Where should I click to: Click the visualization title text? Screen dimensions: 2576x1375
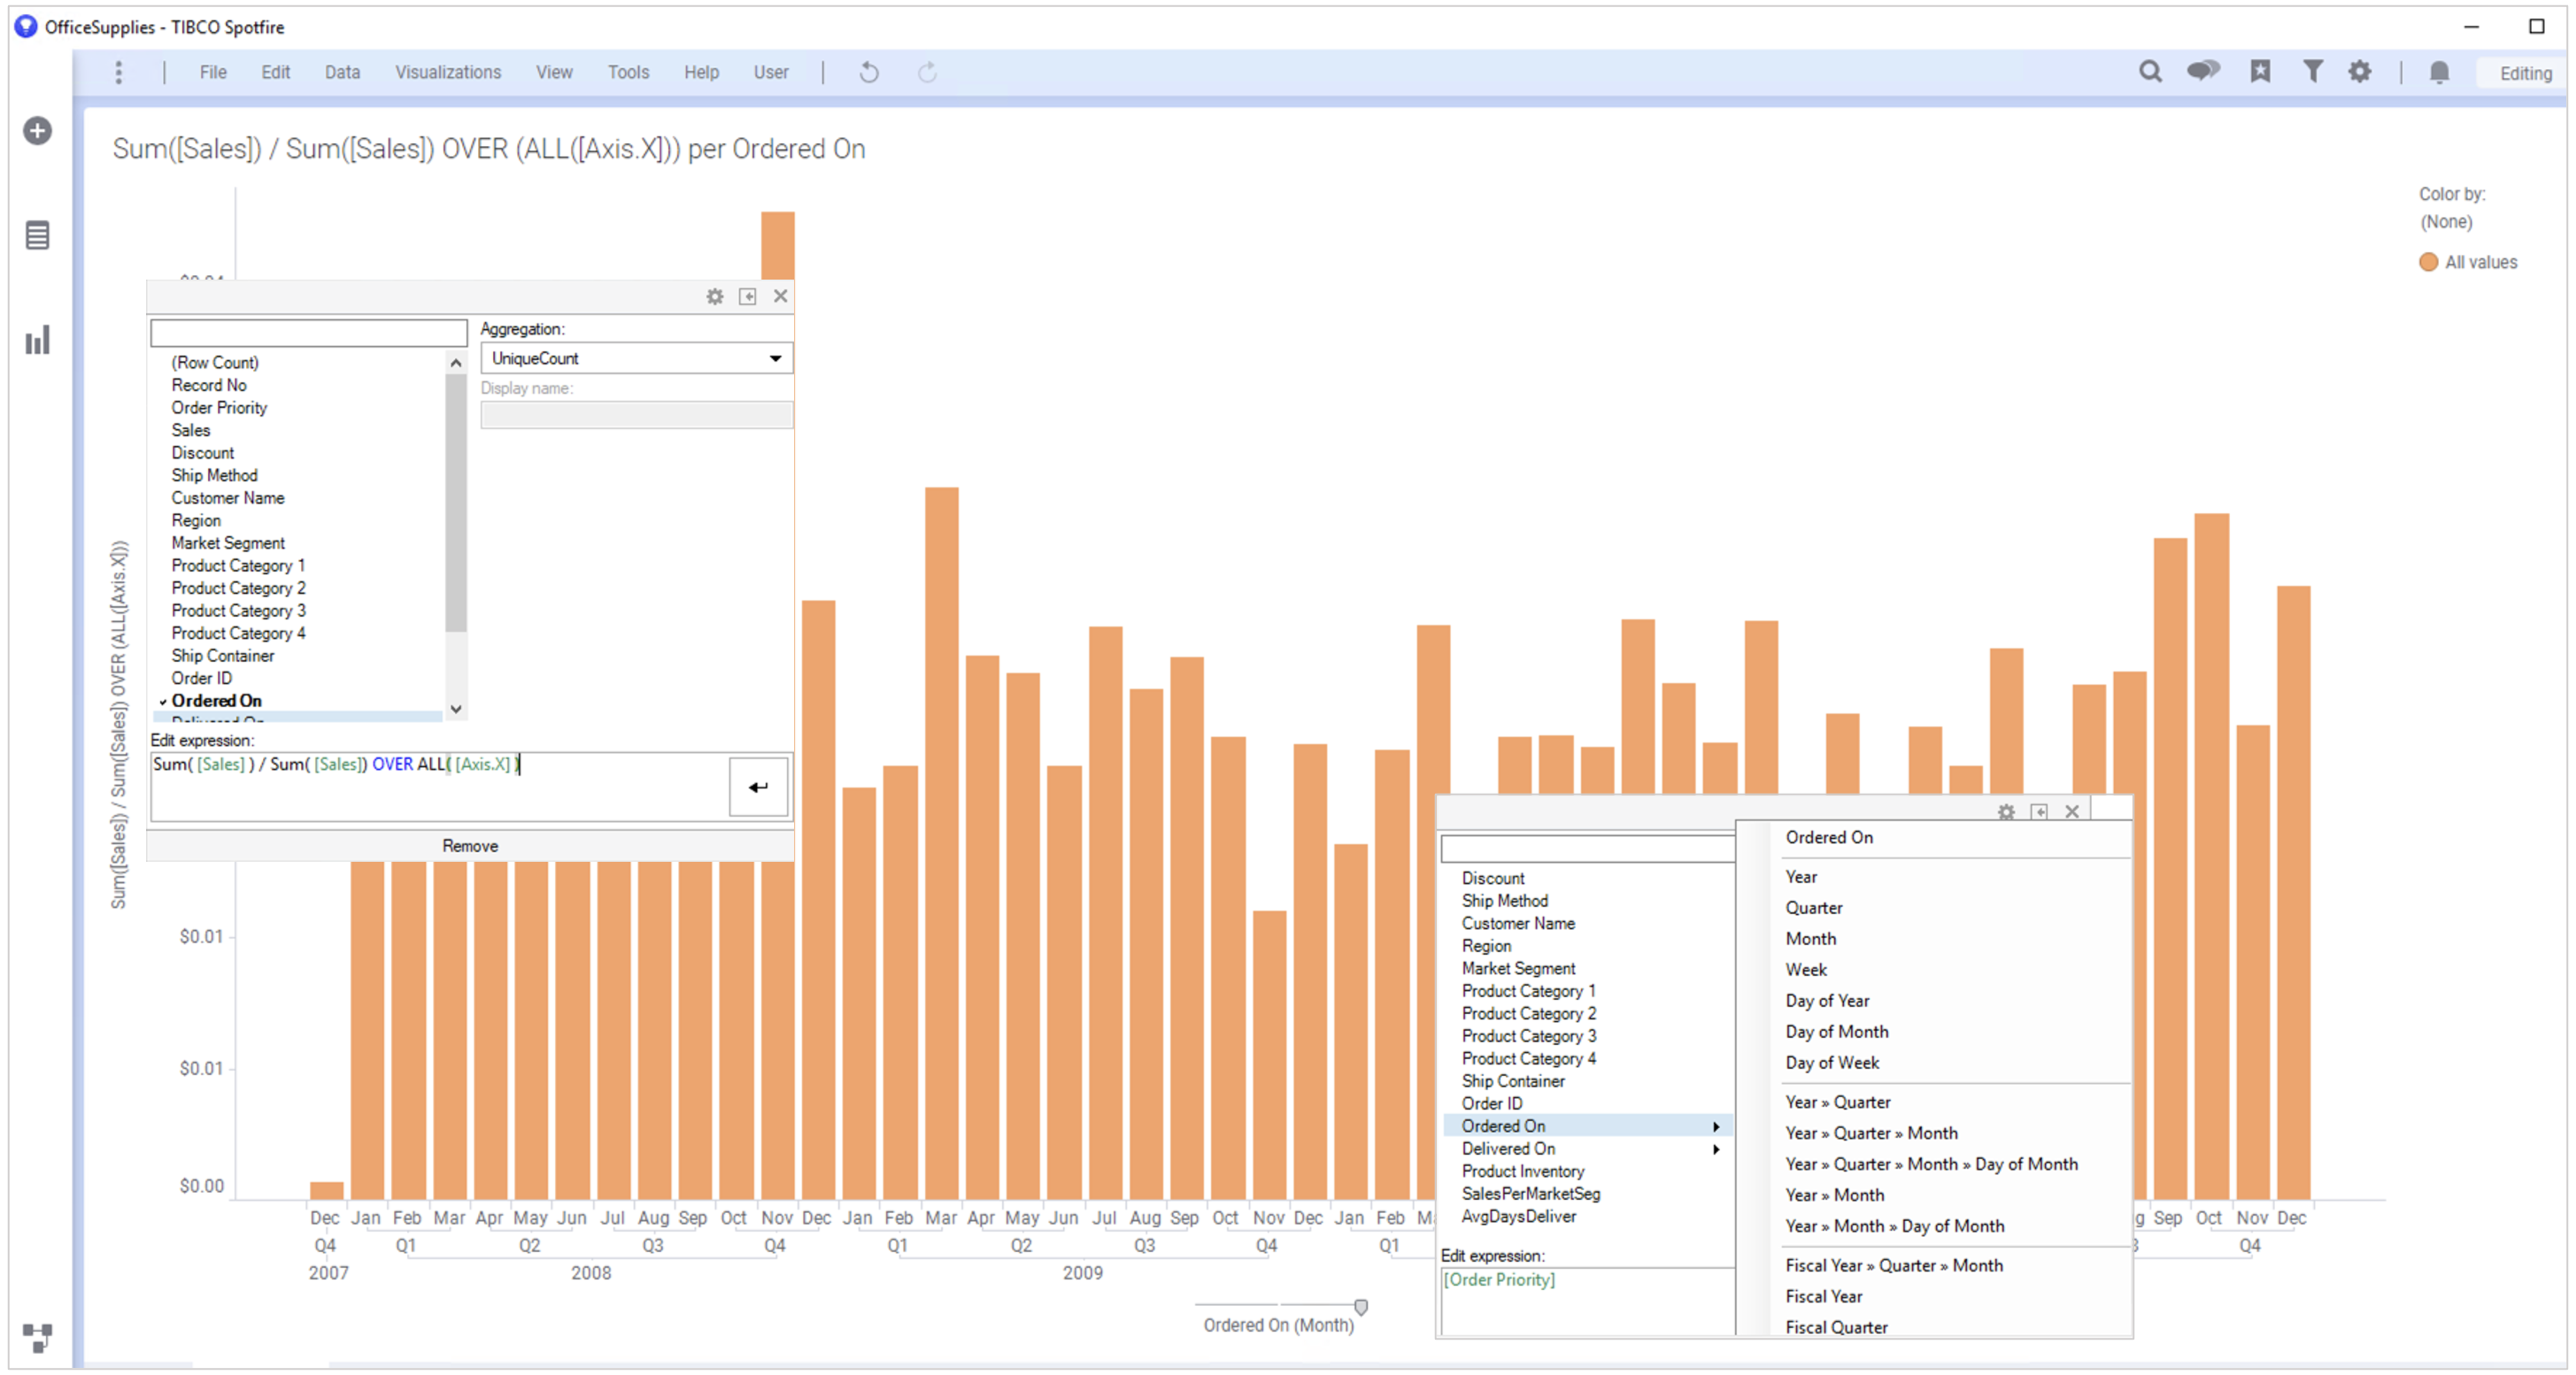[489, 149]
